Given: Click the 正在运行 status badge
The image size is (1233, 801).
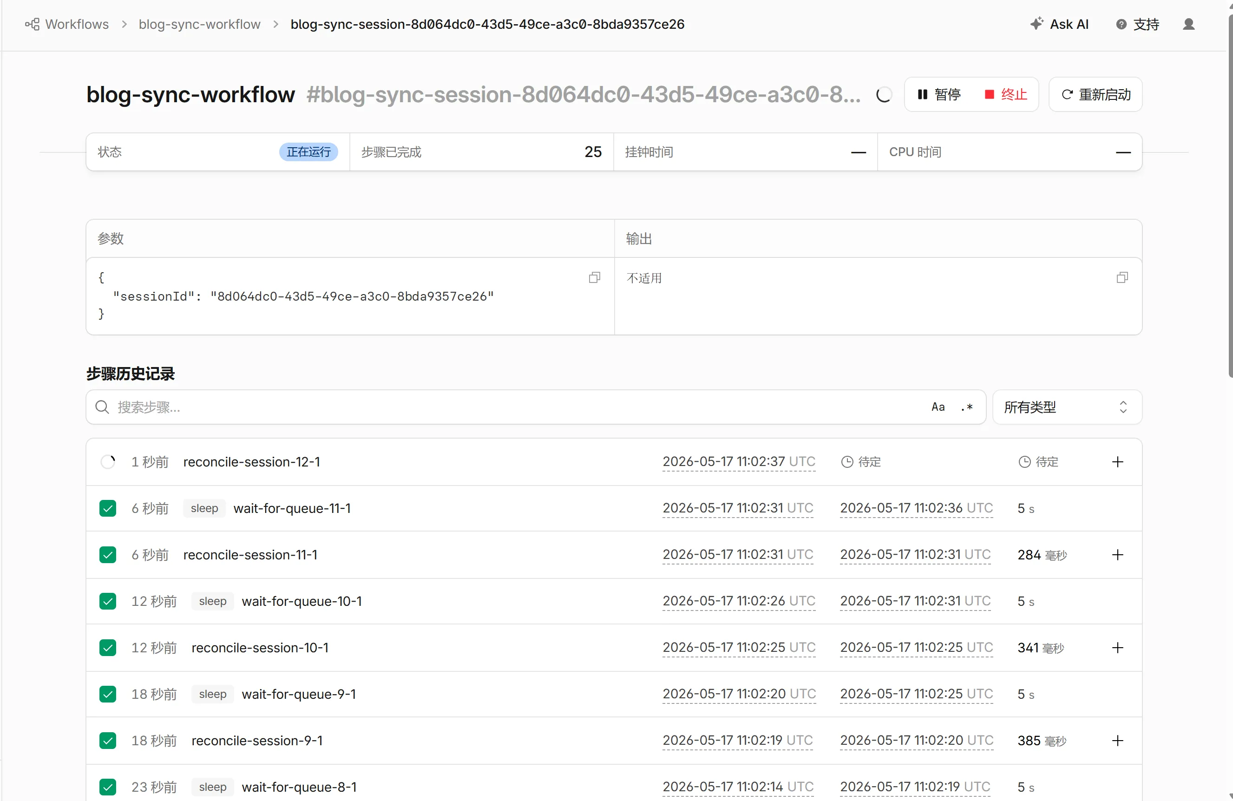Looking at the screenshot, I should [x=309, y=152].
